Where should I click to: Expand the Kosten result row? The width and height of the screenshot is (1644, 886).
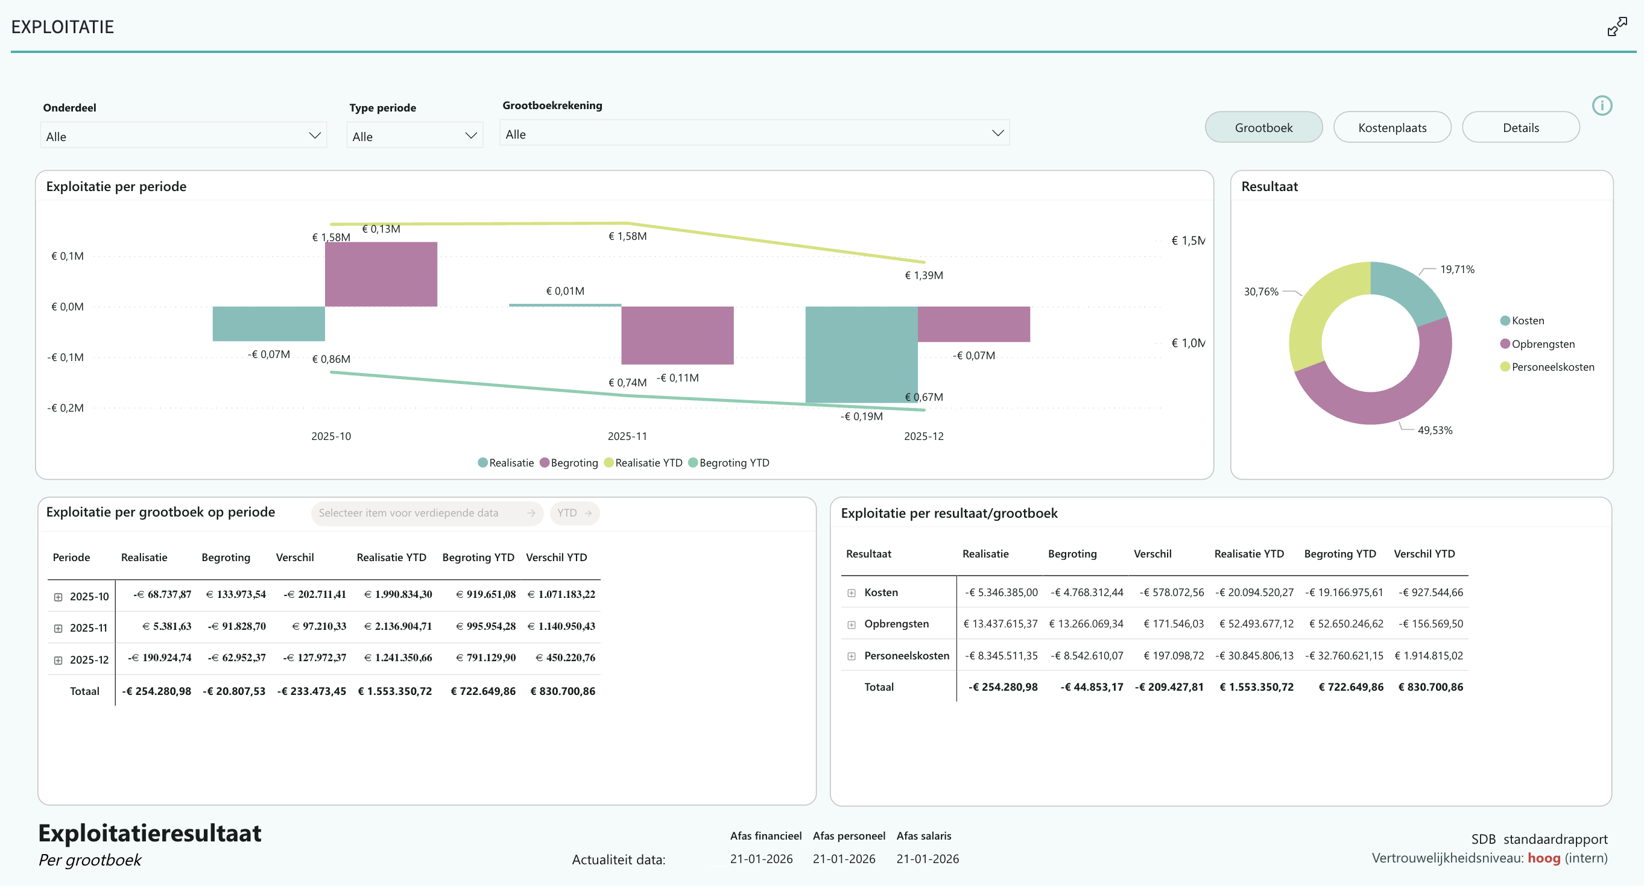851,592
